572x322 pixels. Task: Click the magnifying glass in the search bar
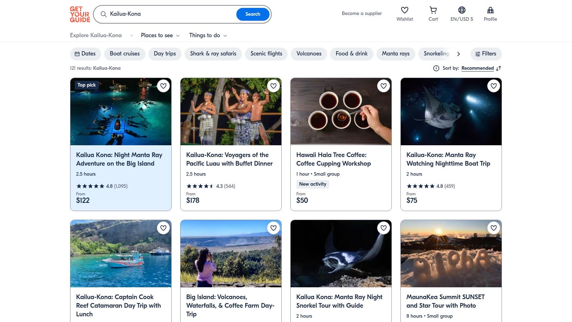[x=103, y=14]
